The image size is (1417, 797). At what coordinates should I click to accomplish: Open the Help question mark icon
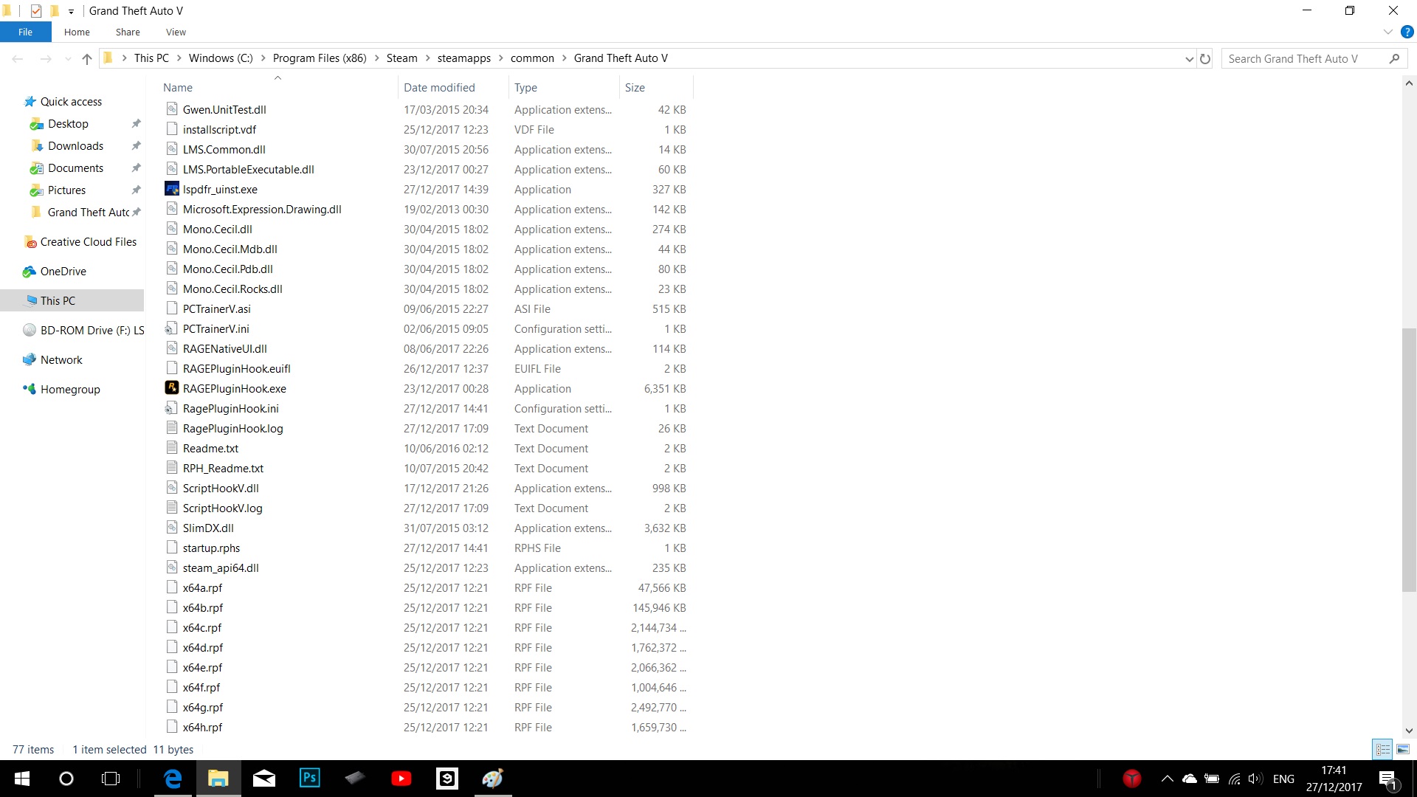click(x=1407, y=32)
